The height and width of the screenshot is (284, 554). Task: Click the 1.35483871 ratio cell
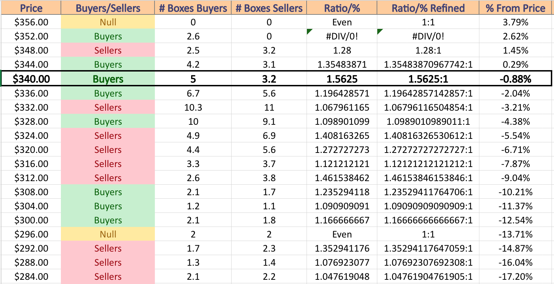(x=342, y=64)
